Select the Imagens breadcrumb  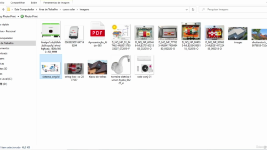tap(84, 10)
